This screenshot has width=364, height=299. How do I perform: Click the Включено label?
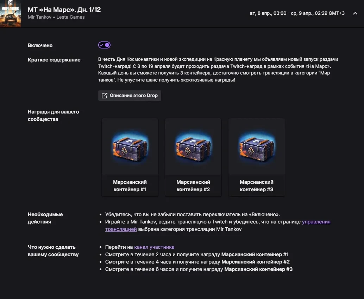[40, 45]
